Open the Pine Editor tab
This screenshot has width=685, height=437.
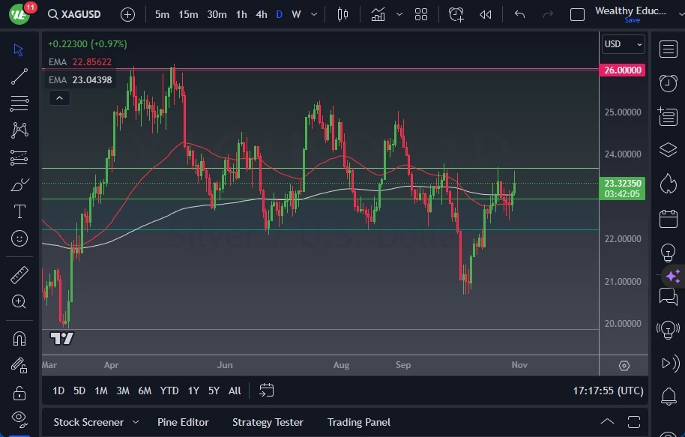pyautogui.click(x=183, y=422)
